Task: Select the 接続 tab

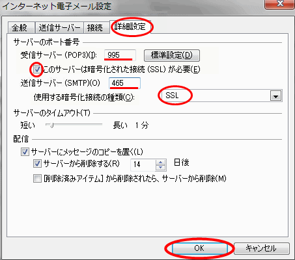Action: [x=96, y=27]
